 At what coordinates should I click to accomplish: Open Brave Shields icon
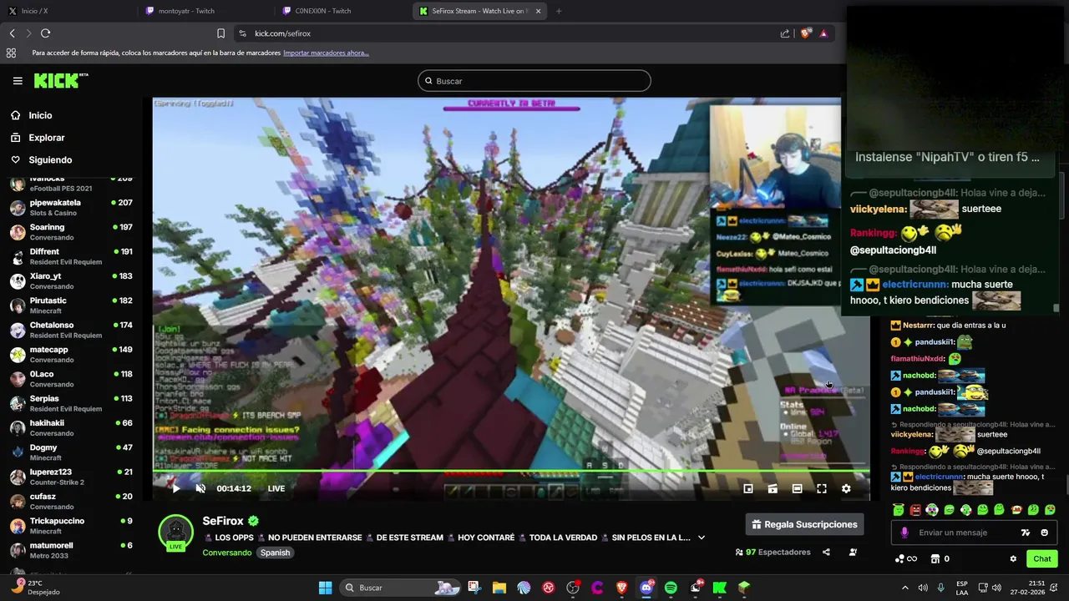tap(805, 33)
